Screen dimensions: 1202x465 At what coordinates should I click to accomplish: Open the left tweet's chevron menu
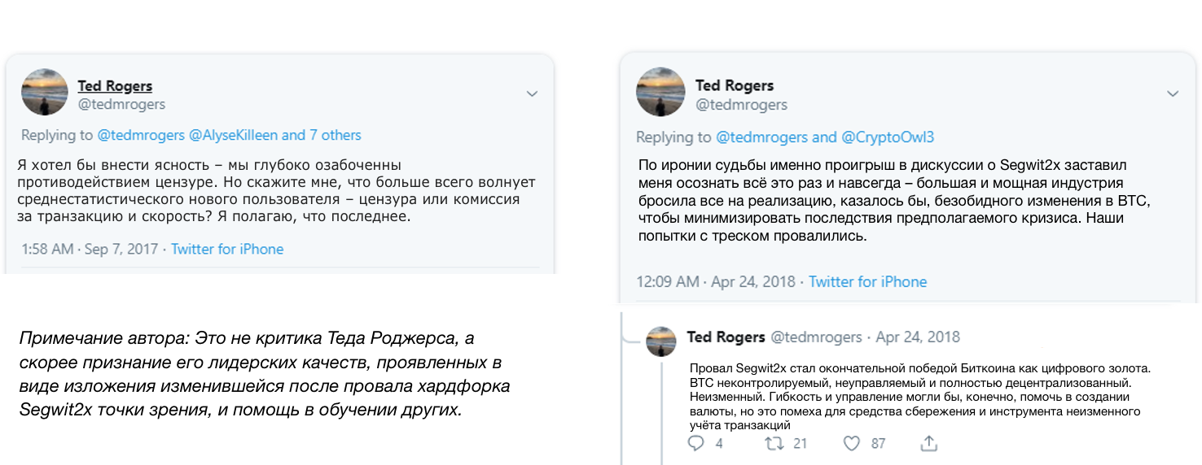[532, 94]
